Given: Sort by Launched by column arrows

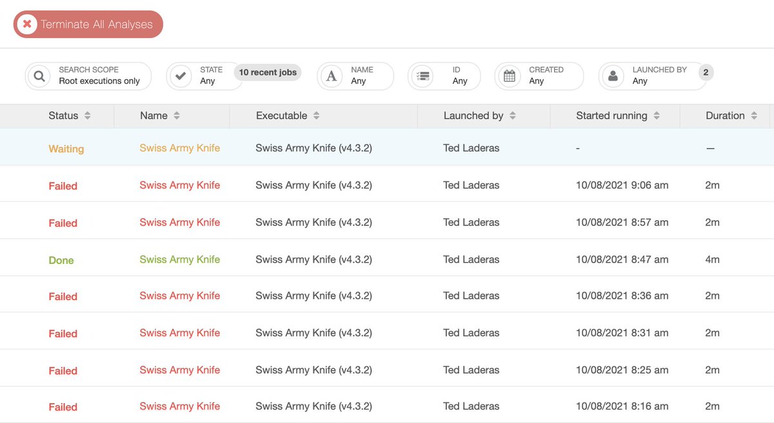Looking at the screenshot, I should click(x=513, y=116).
